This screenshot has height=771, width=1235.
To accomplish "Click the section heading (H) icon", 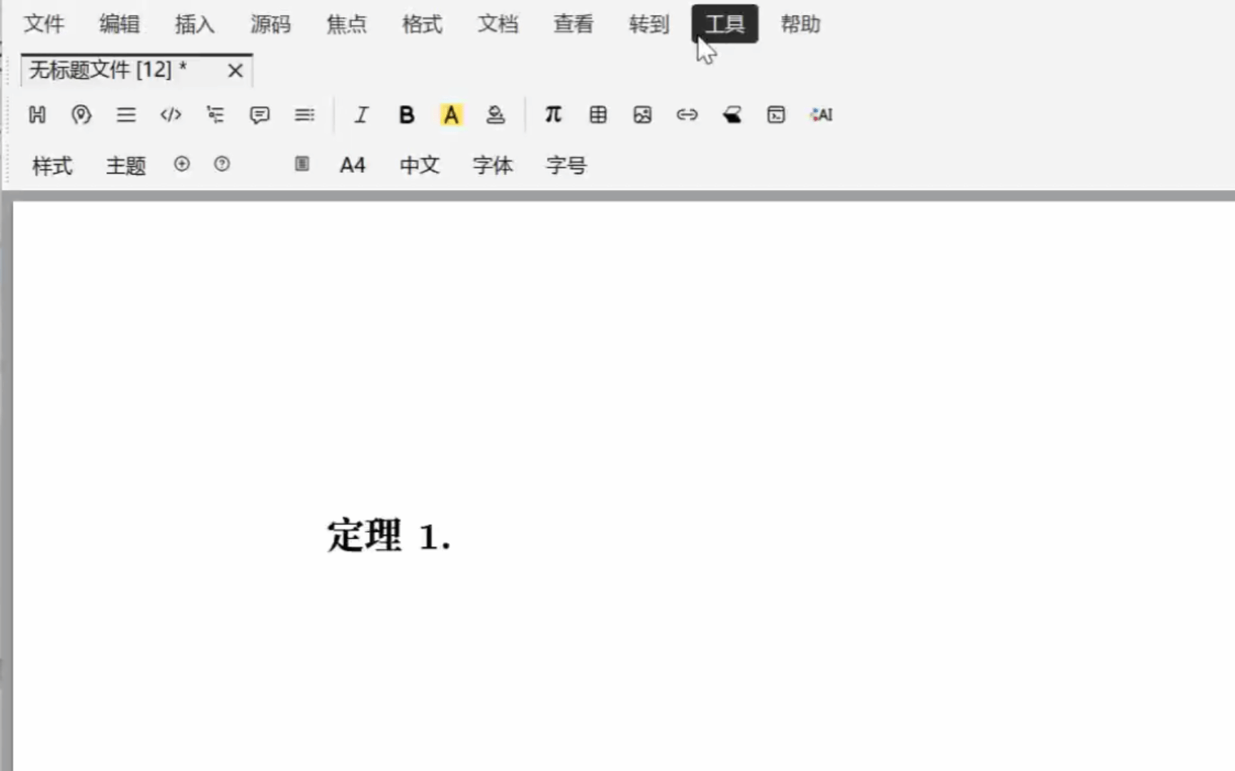I will pos(37,115).
